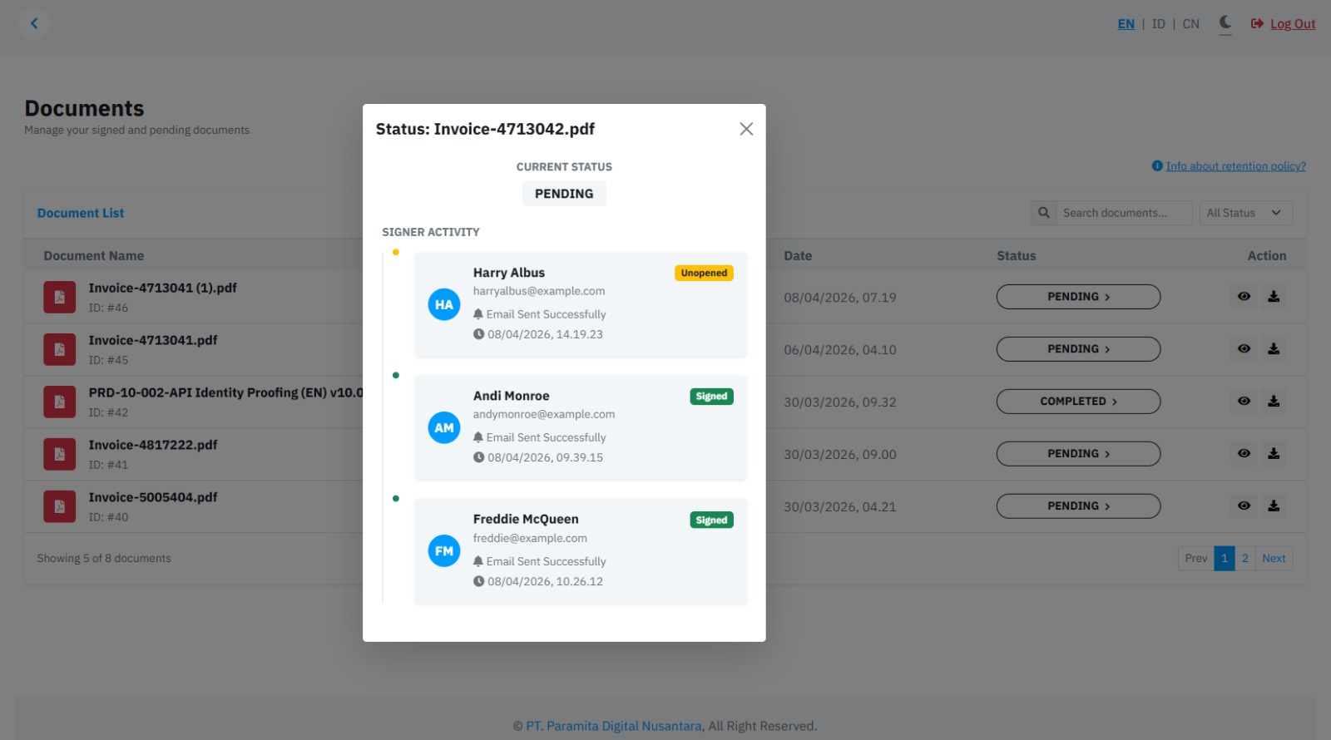Download the Invoice-5005404.pdf document
Viewport: 1331px width, 740px height.
[1274, 506]
